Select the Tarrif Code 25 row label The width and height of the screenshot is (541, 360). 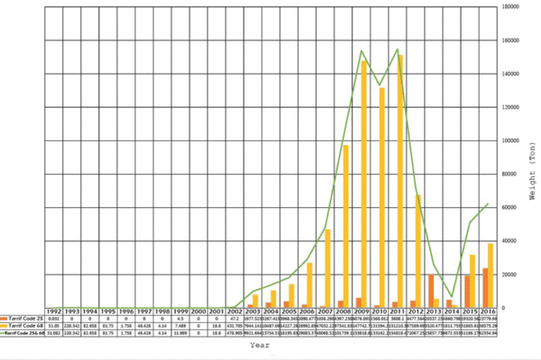[x=24, y=319]
